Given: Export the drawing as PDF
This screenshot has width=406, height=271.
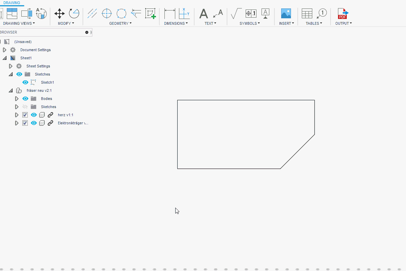Looking at the screenshot, I should [x=343, y=14].
